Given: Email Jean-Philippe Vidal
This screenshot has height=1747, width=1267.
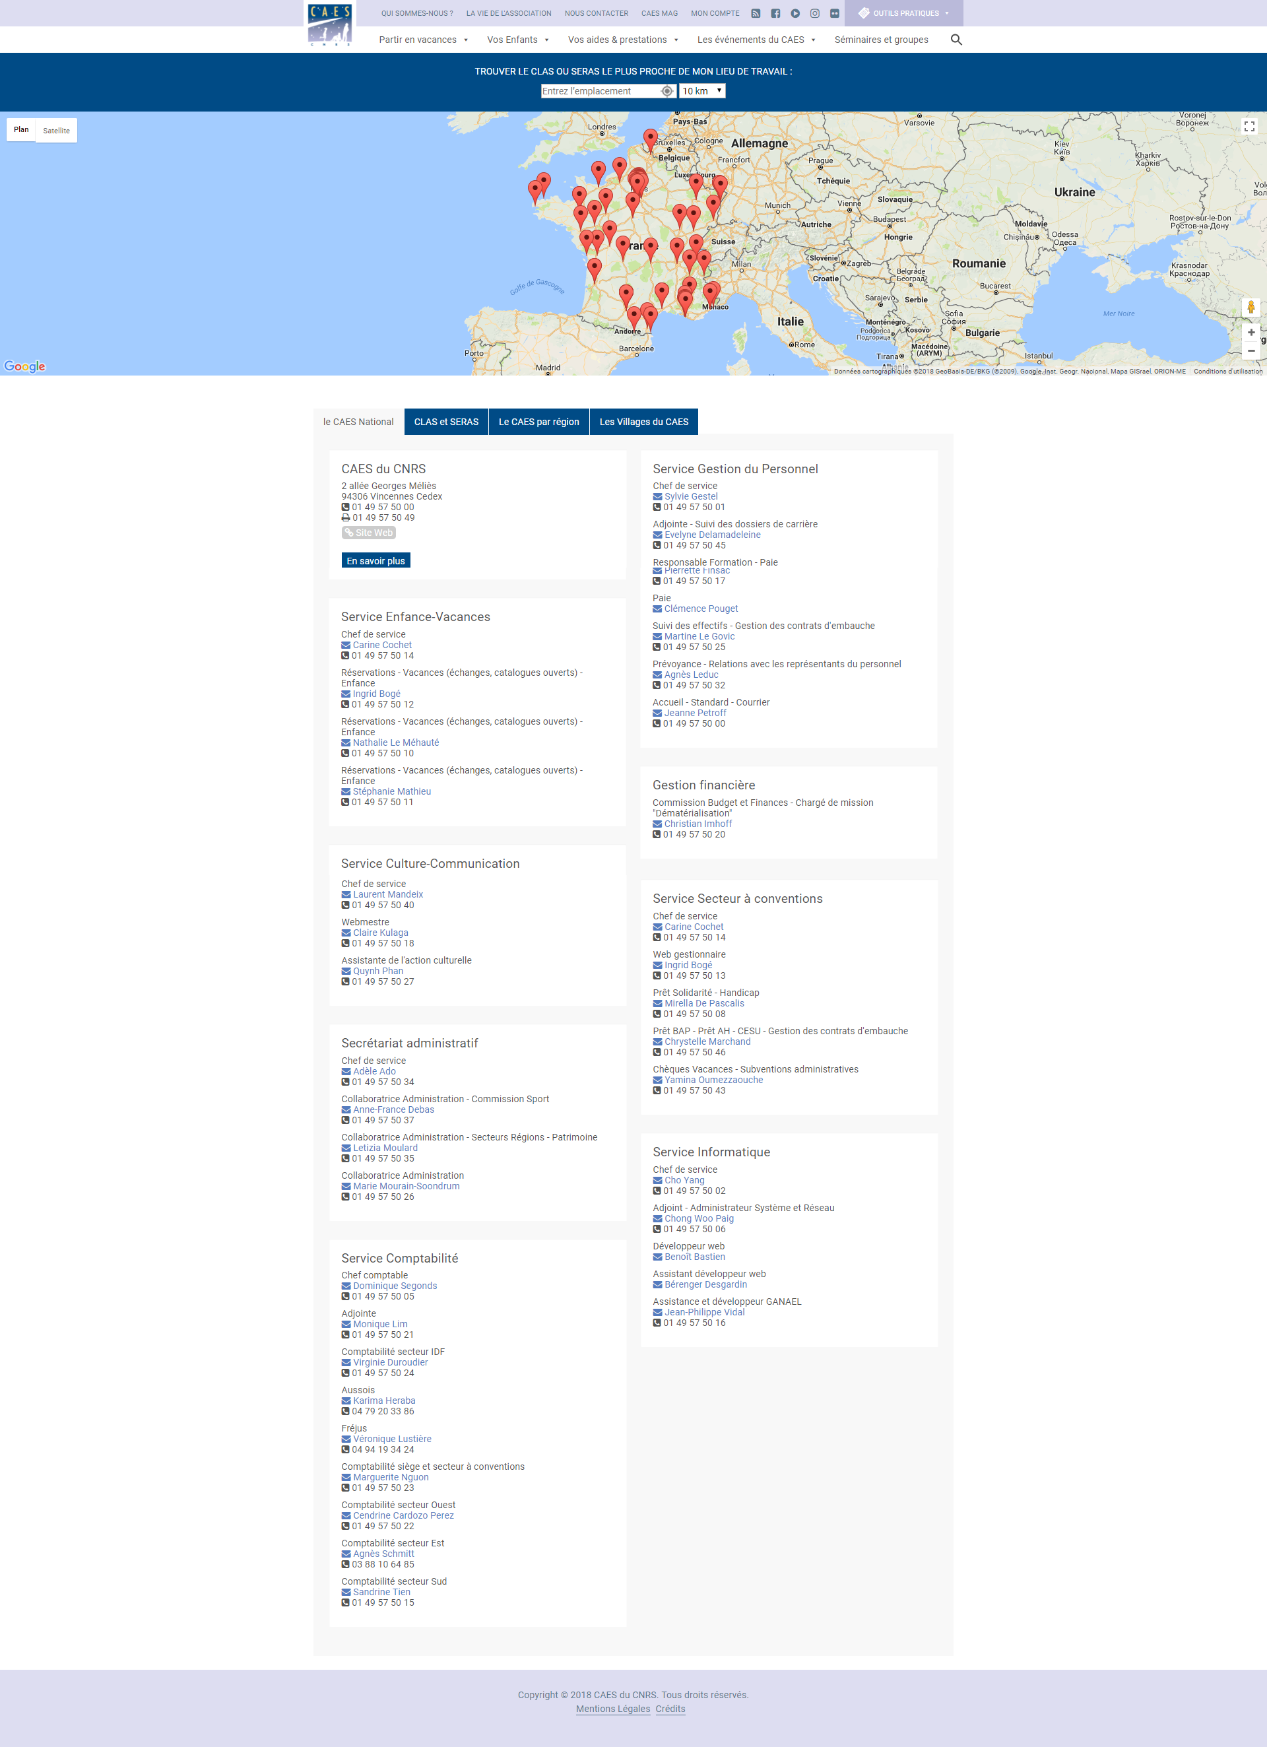Looking at the screenshot, I should point(705,1312).
